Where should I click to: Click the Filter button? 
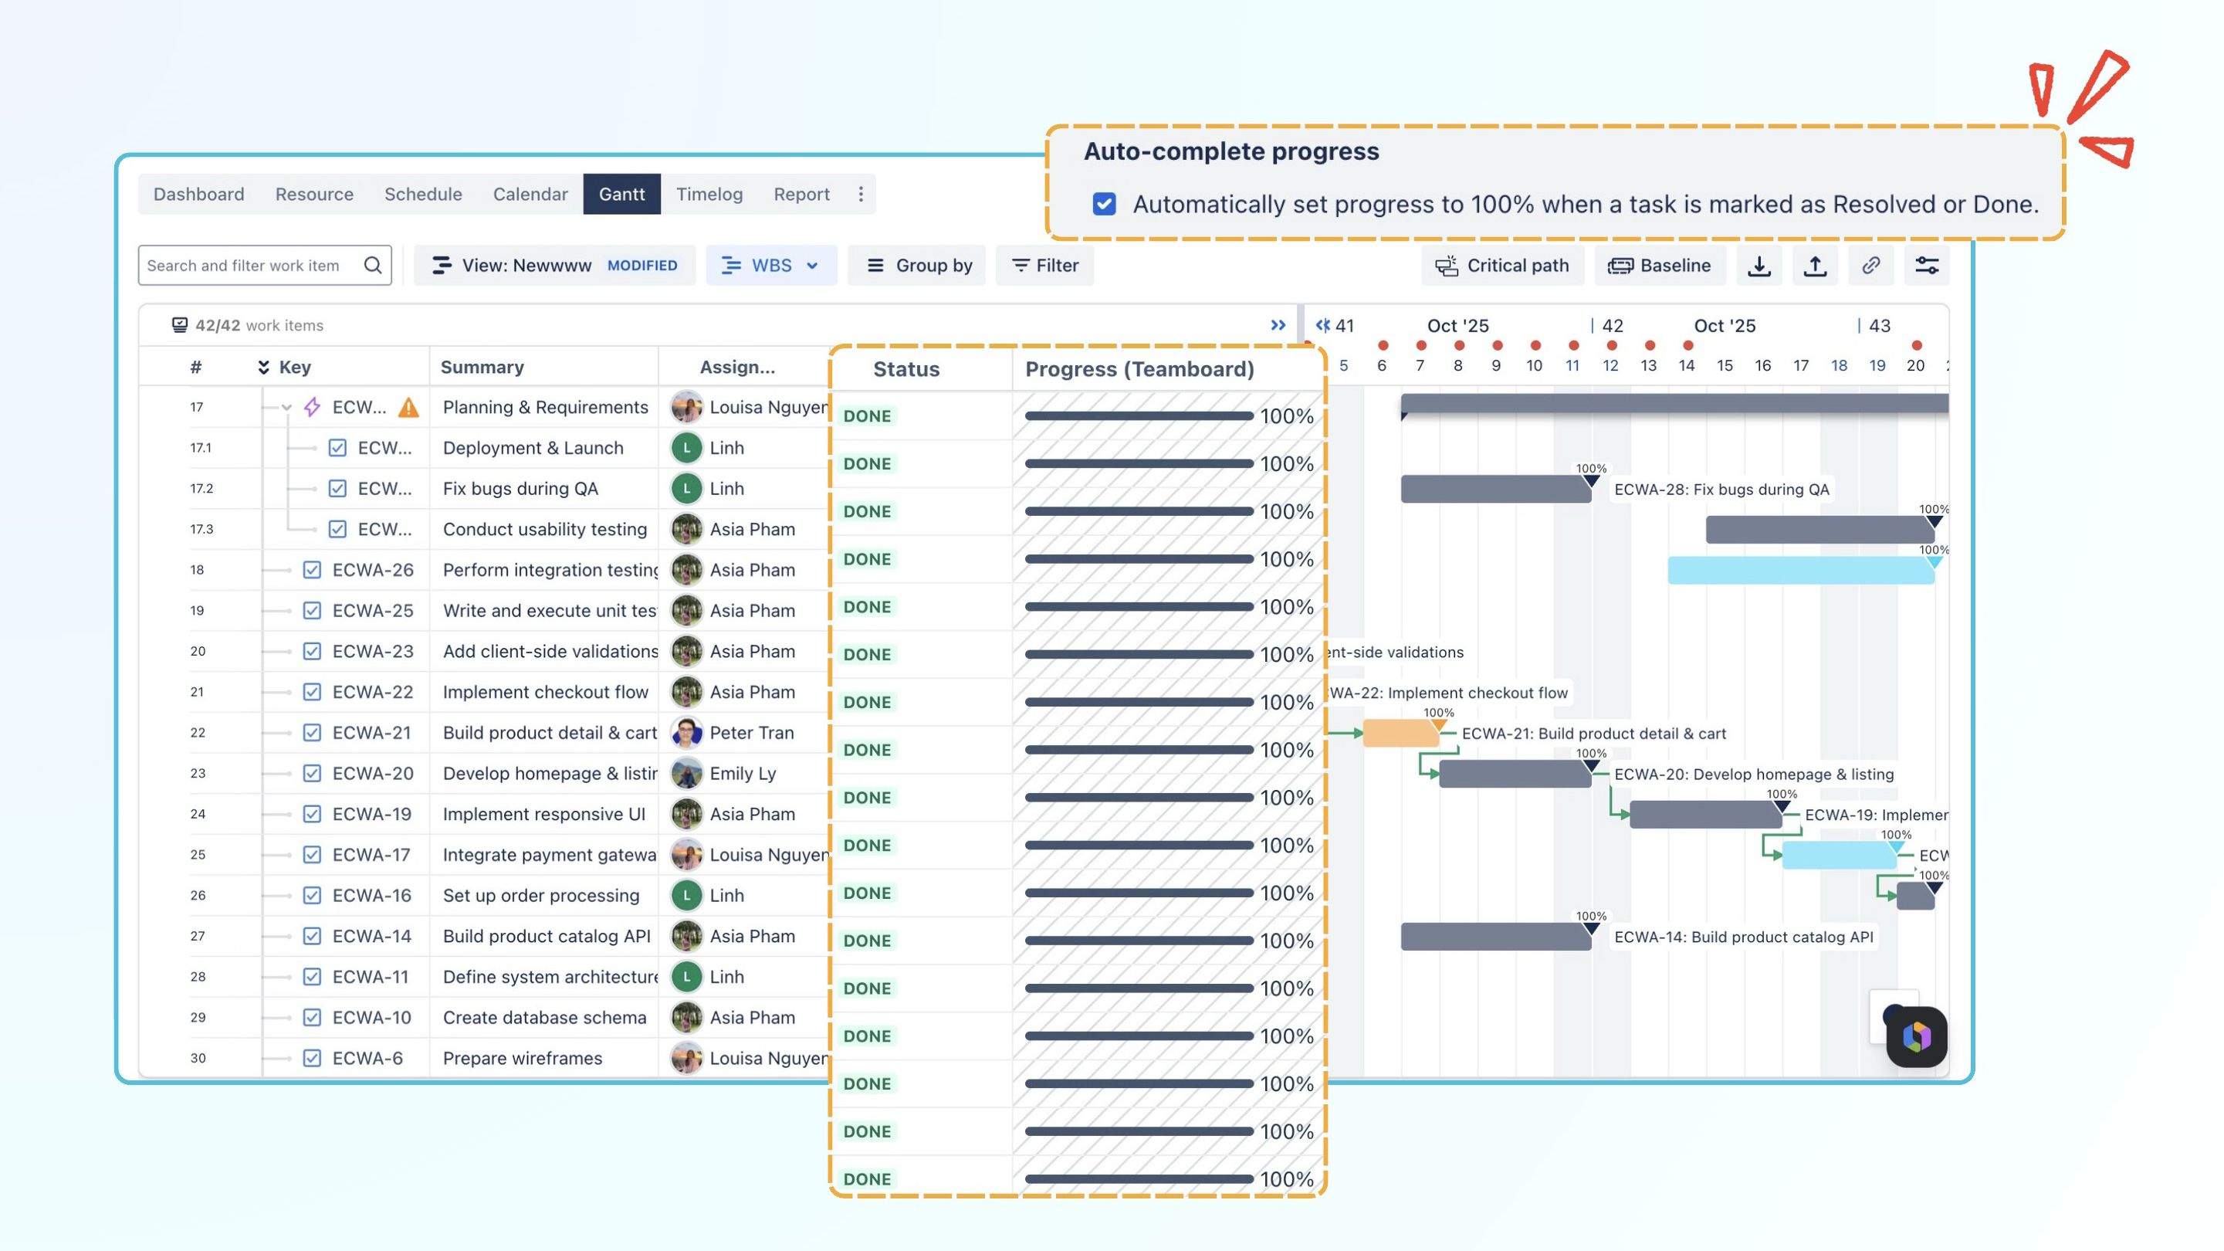(x=1044, y=266)
